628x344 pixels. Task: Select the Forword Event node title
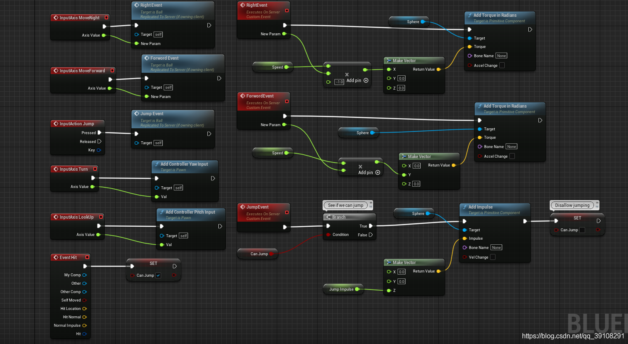164,58
